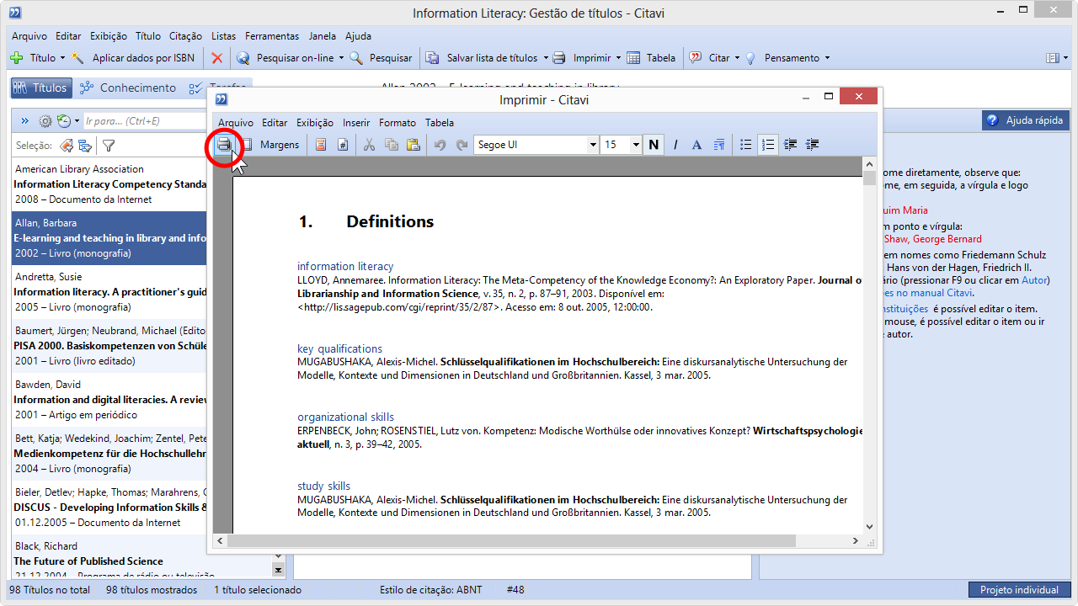Click the first Seleção icon with orange arrow
This screenshot has height=606, width=1078.
67,146
